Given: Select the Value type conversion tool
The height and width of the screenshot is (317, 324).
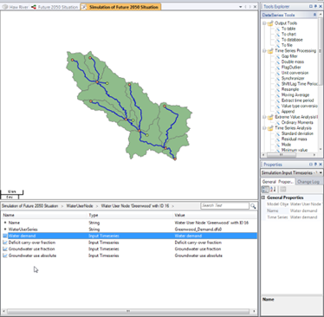Looking at the screenshot, I should pyautogui.click(x=300, y=106).
